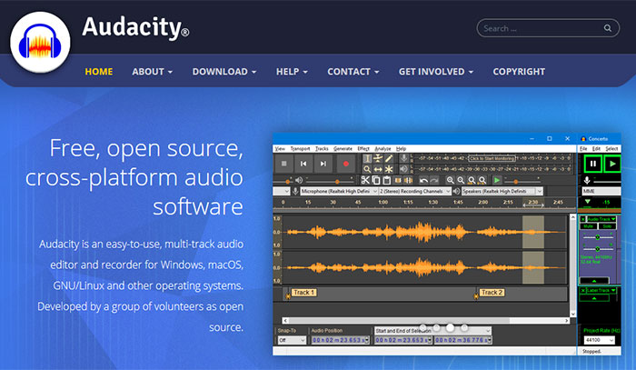Screen dimensions: 636x370
Task: Click the Copy icon in edit toolbar
Action: pos(376,180)
